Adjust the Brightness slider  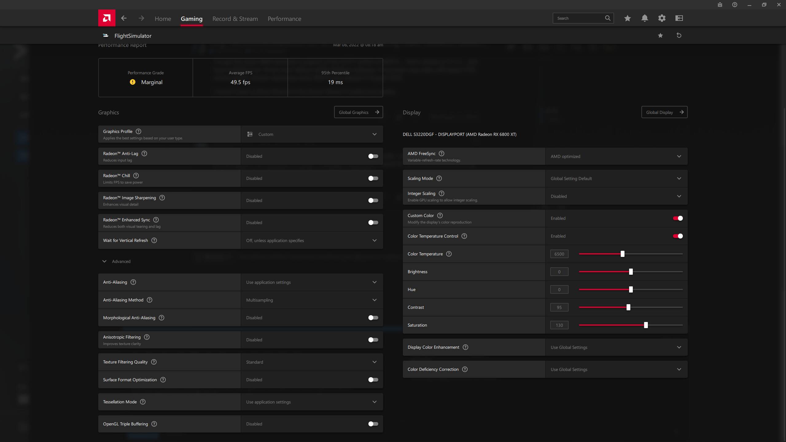click(x=631, y=272)
